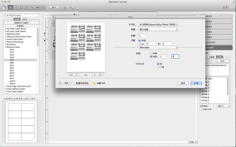The height and width of the screenshot is (147, 236).
Task: Click the printer icon in the toolbar
Action: point(232,7)
